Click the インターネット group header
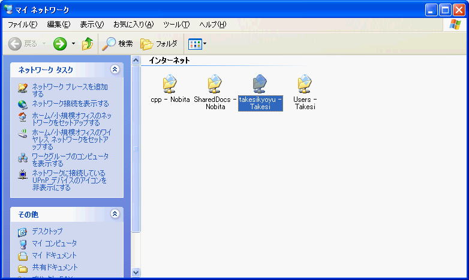This screenshot has height=280, width=469. (x=169, y=61)
